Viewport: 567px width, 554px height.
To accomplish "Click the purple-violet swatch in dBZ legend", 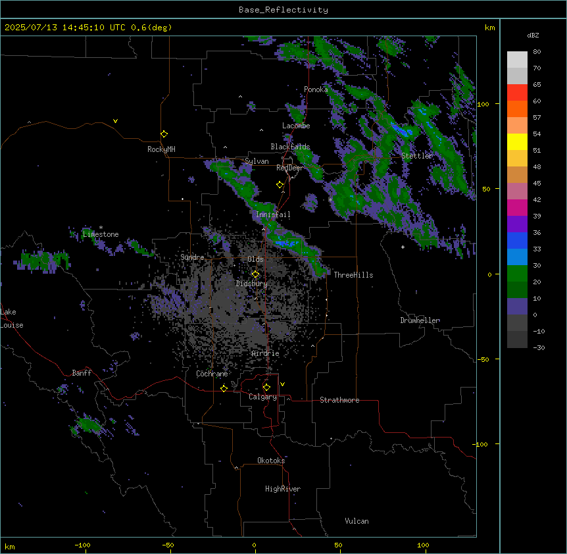I will (x=517, y=224).
